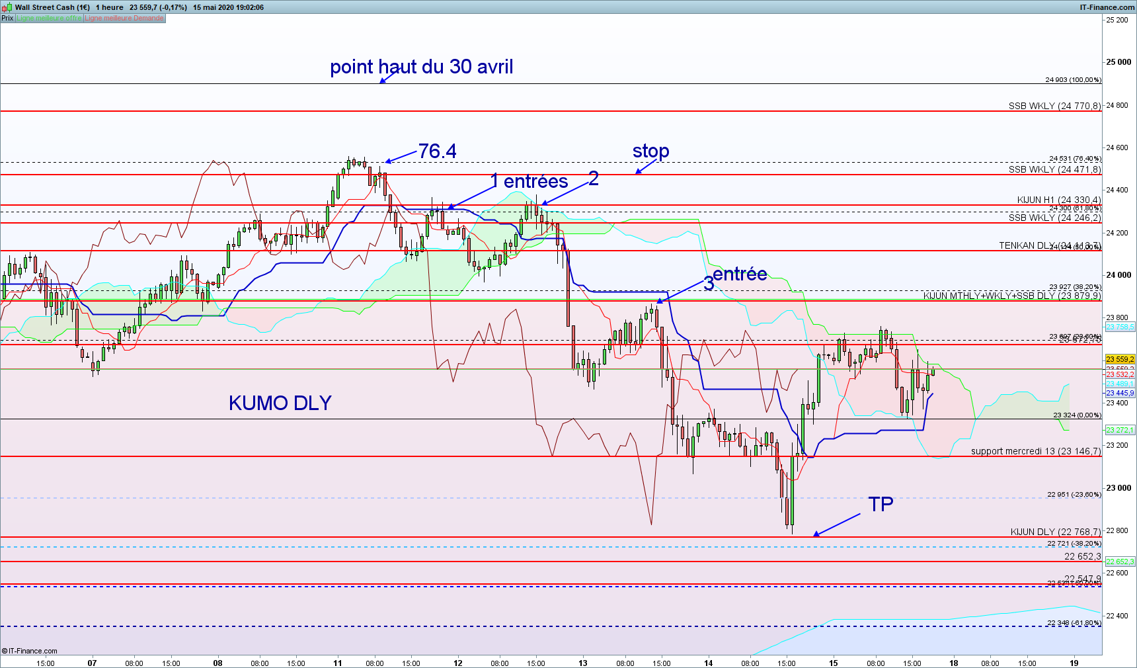Click the 'point haut du 30 avril' annotation
The width and height of the screenshot is (1137, 668).
[422, 67]
